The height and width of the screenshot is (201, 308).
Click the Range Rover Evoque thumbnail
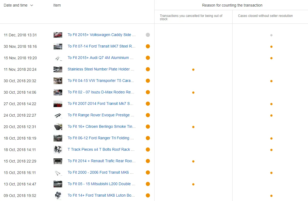click(x=58, y=115)
